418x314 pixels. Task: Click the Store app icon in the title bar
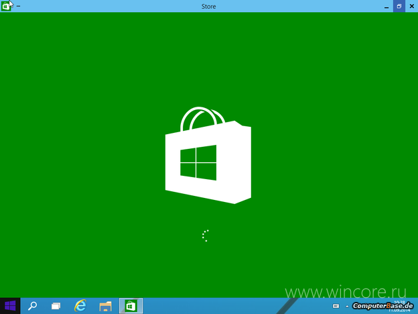coord(5,6)
